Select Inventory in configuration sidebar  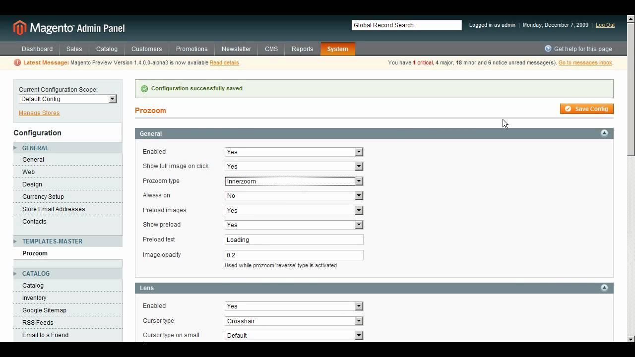coord(34,298)
